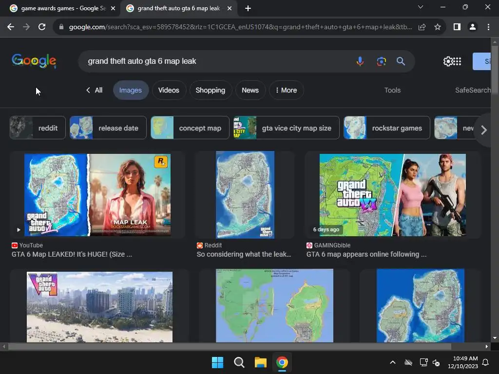Expand the More search options
499x374 pixels.
point(286,90)
